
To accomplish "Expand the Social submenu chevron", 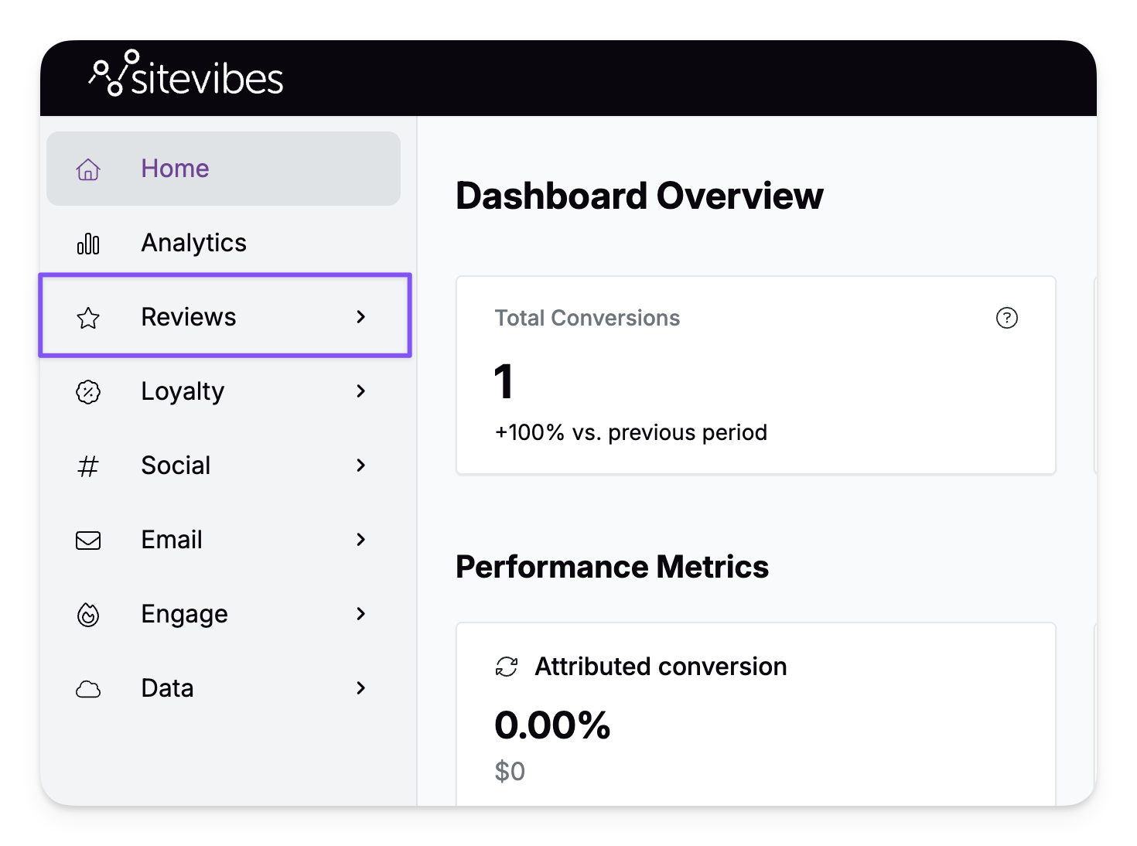I will coord(361,466).
